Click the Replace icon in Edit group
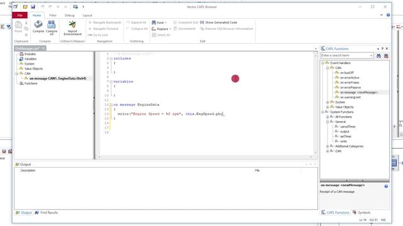403x226 pixels. [154, 29]
